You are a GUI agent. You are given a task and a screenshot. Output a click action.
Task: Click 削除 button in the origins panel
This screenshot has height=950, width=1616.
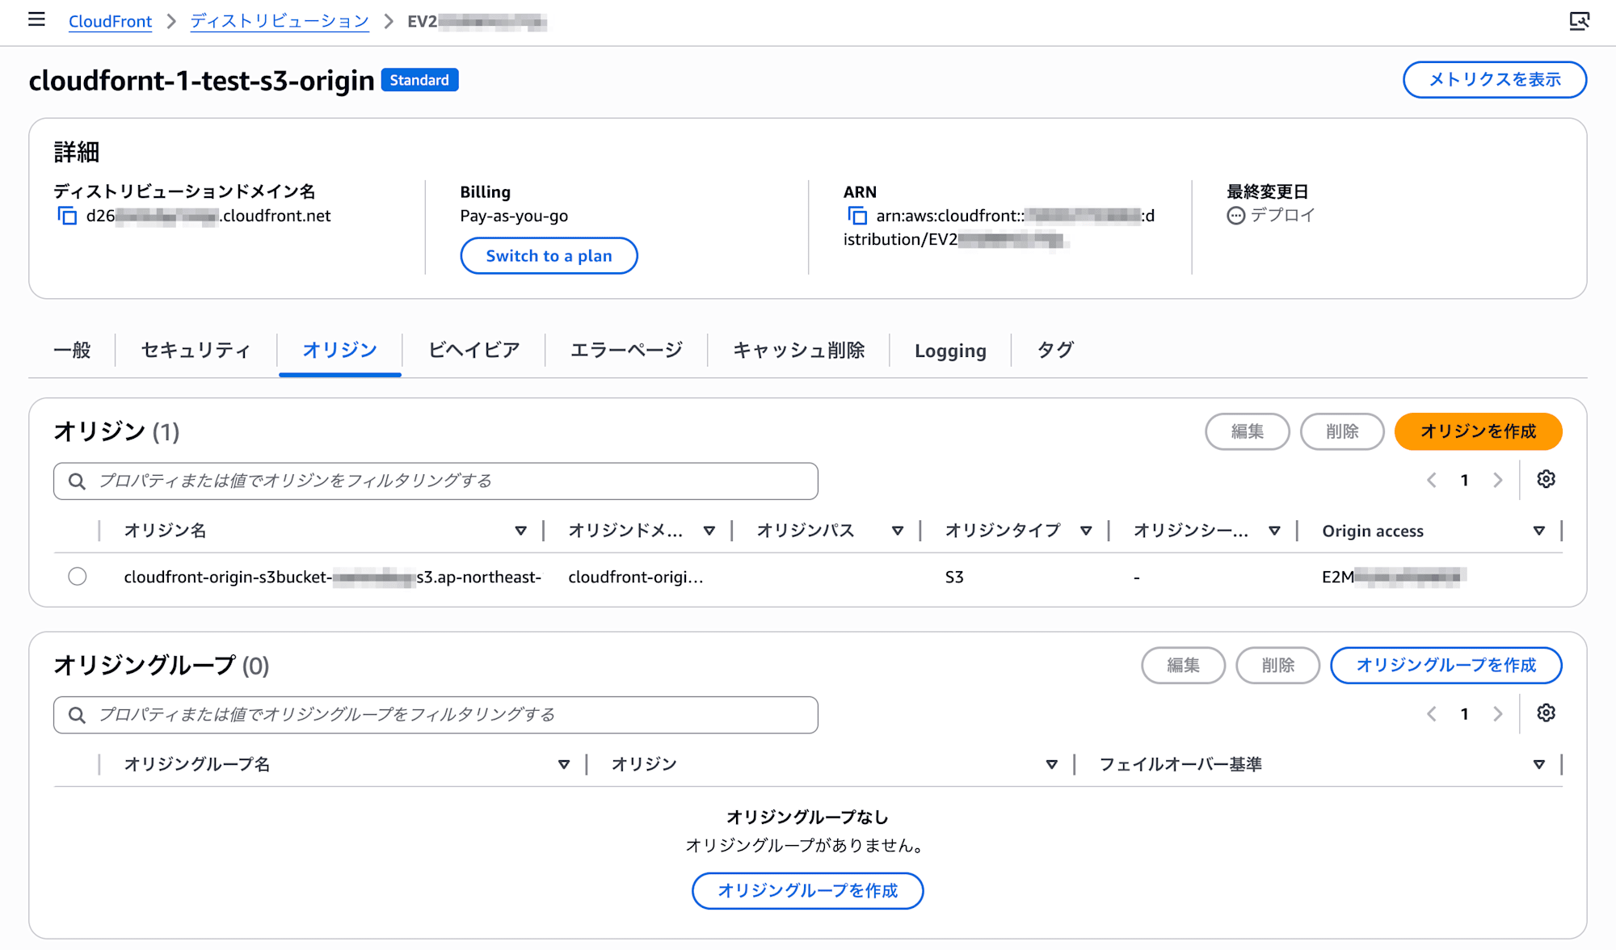1342,431
